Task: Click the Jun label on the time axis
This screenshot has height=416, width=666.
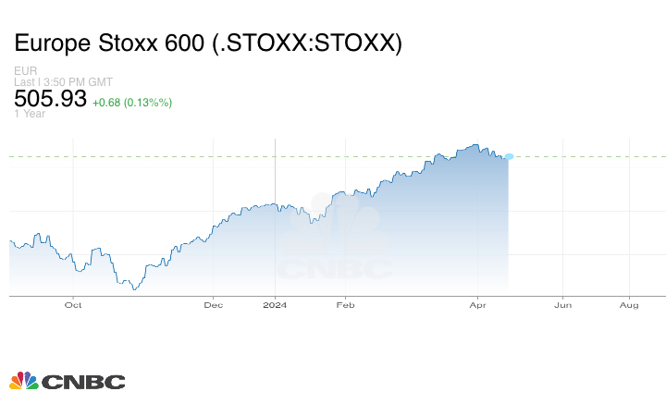Action: coord(562,304)
